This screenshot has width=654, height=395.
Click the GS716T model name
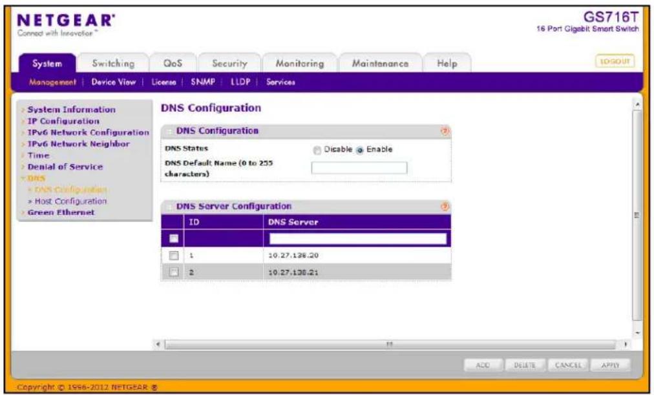(x=610, y=17)
